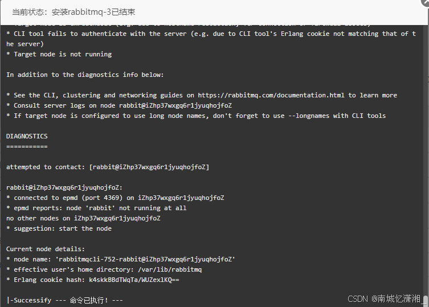Click the 'no other nodes on' log line
429x307 pixels.
83,218
